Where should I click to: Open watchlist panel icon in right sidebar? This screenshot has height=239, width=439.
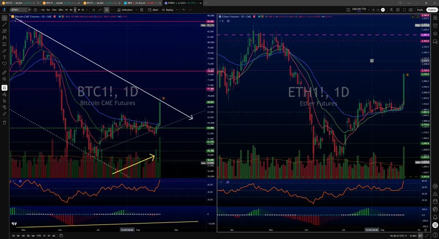click(x=435, y=18)
